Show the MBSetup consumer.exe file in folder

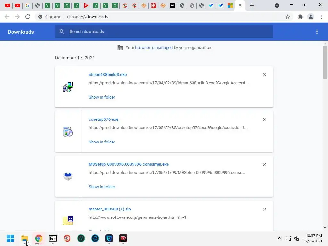(x=102, y=187)
